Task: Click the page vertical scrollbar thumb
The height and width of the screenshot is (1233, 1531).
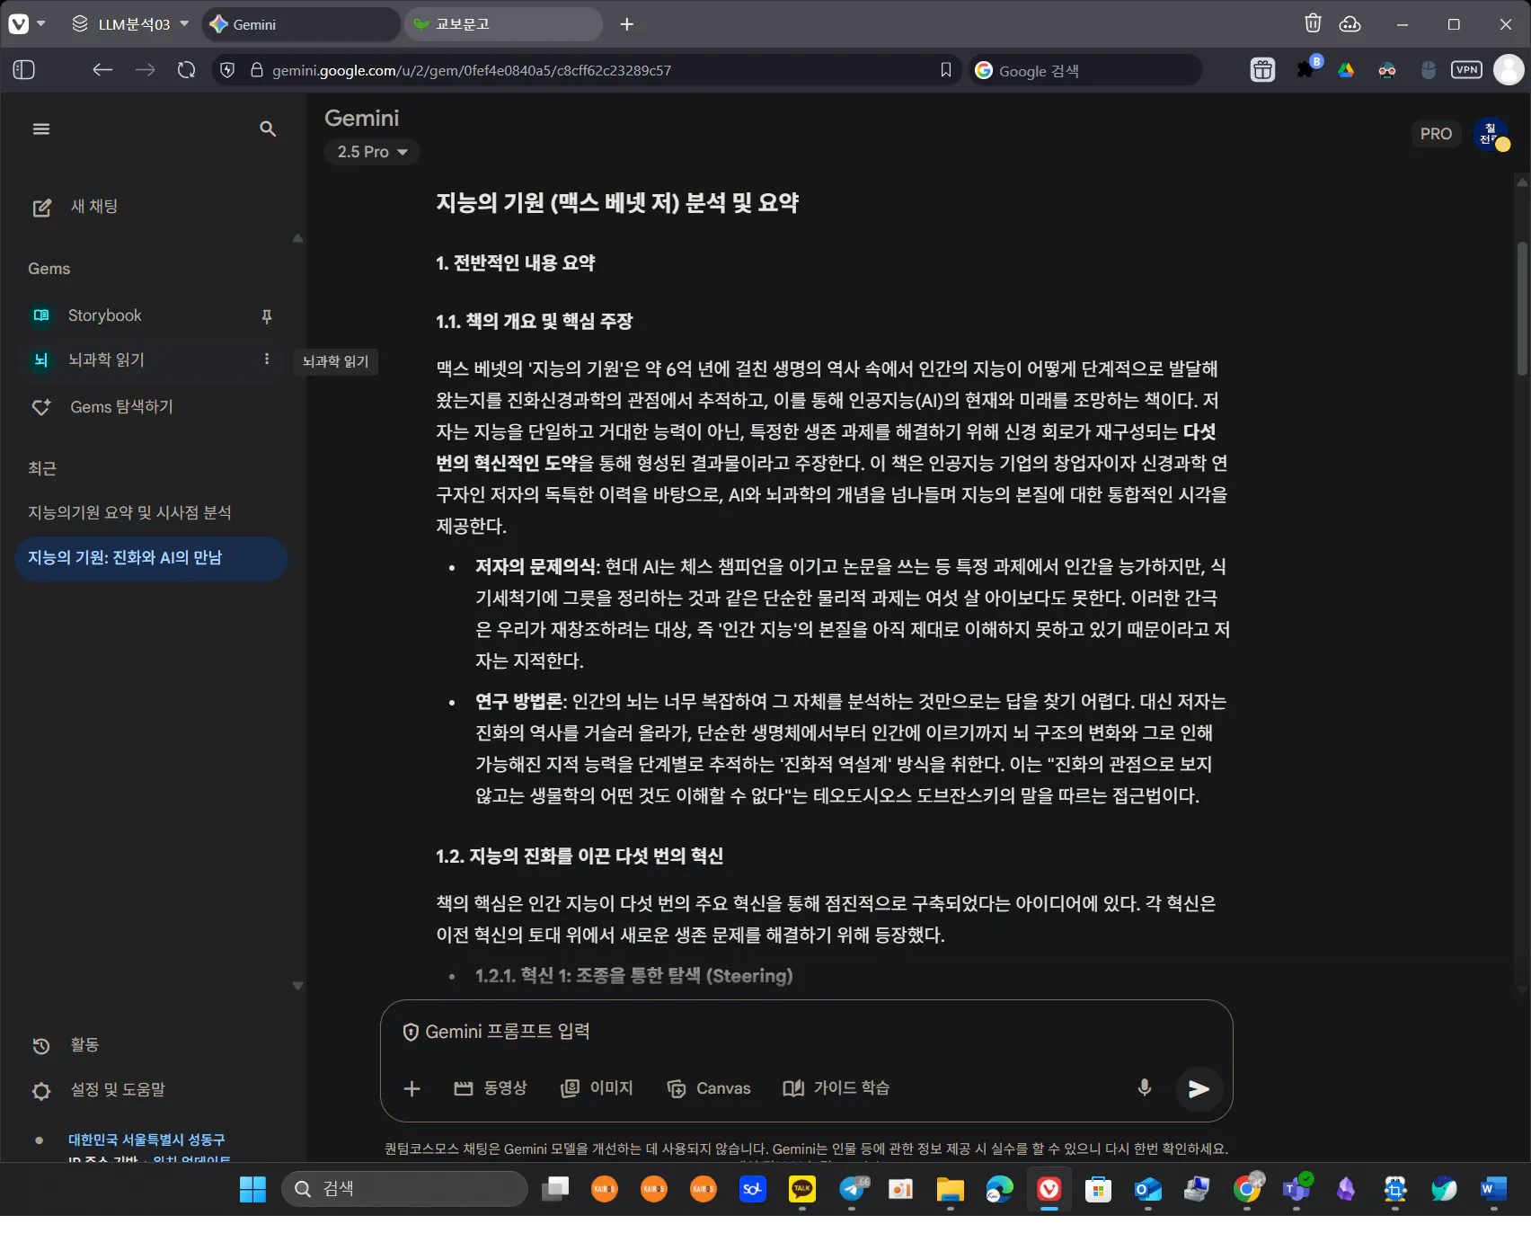Action: pos(1522,308)
